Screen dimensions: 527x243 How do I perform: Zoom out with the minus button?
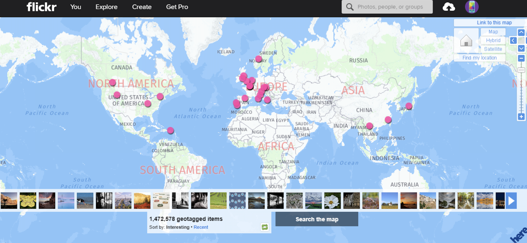521,58
